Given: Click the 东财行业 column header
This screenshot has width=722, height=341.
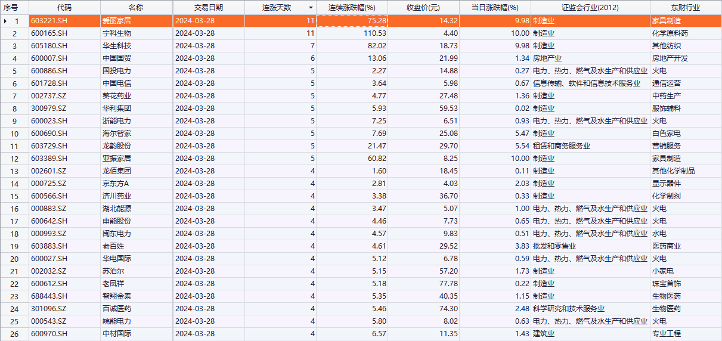Looking at the screenshot, I should click(685, 8).
